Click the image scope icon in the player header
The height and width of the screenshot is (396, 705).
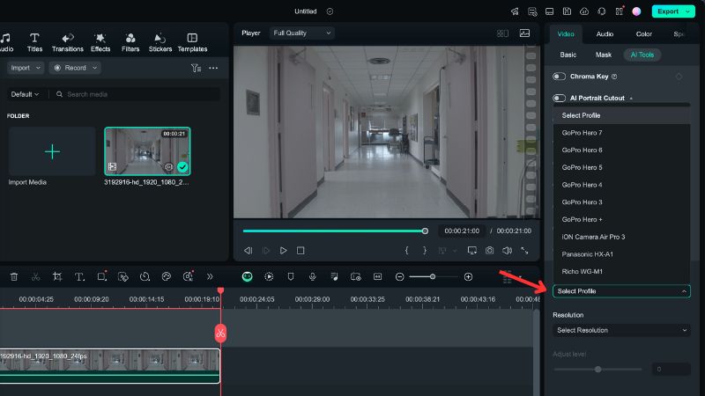point(524,33)
